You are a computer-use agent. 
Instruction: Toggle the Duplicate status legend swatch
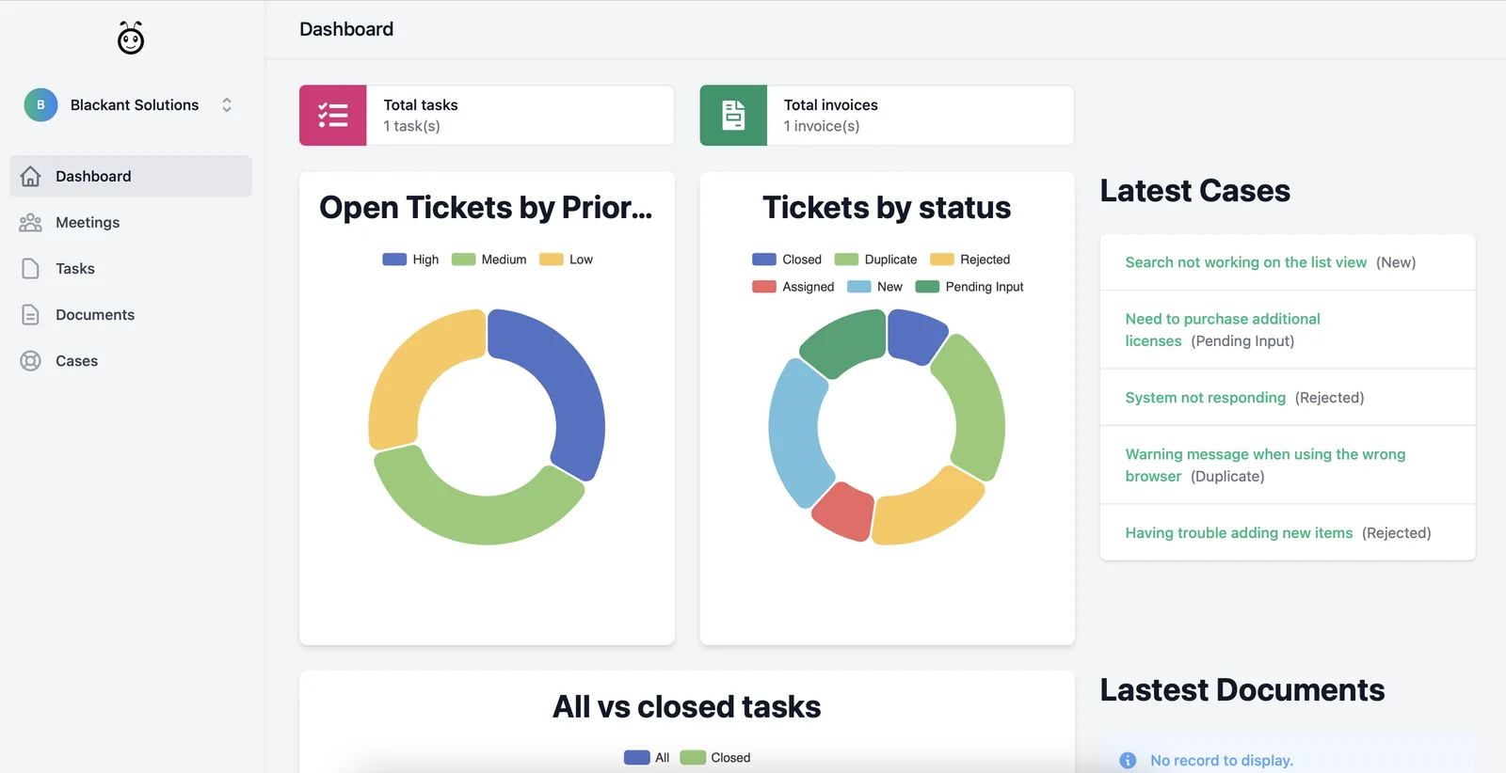click(x=846, y=260)
